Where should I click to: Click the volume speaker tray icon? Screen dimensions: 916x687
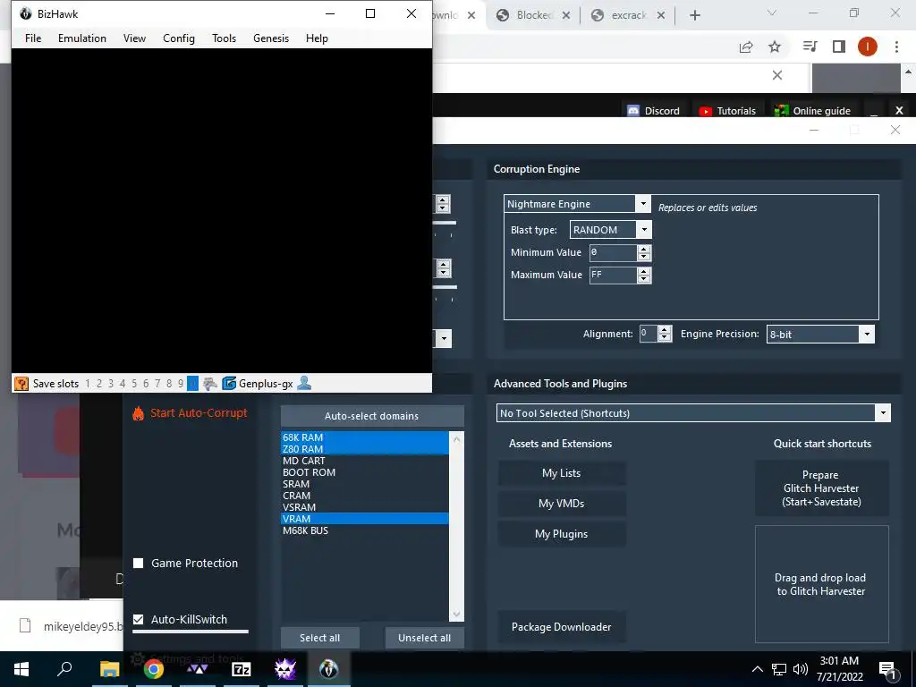[801, 669]
